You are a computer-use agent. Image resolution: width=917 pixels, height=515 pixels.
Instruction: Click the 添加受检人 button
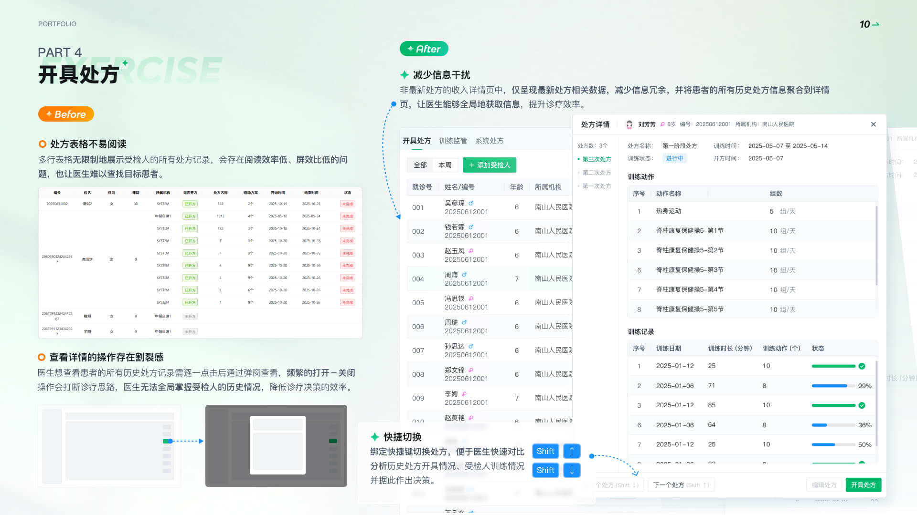click(490, 165)
